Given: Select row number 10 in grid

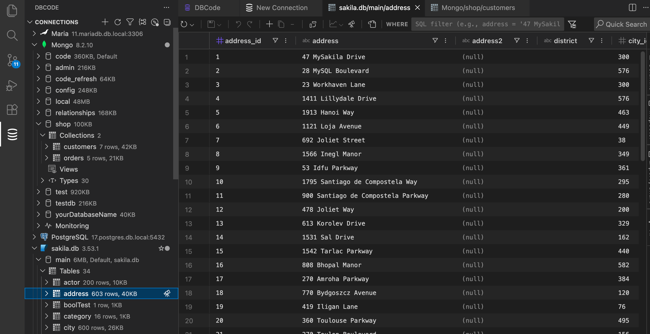Looking at the screenshot, I should (x=189, y=182).
